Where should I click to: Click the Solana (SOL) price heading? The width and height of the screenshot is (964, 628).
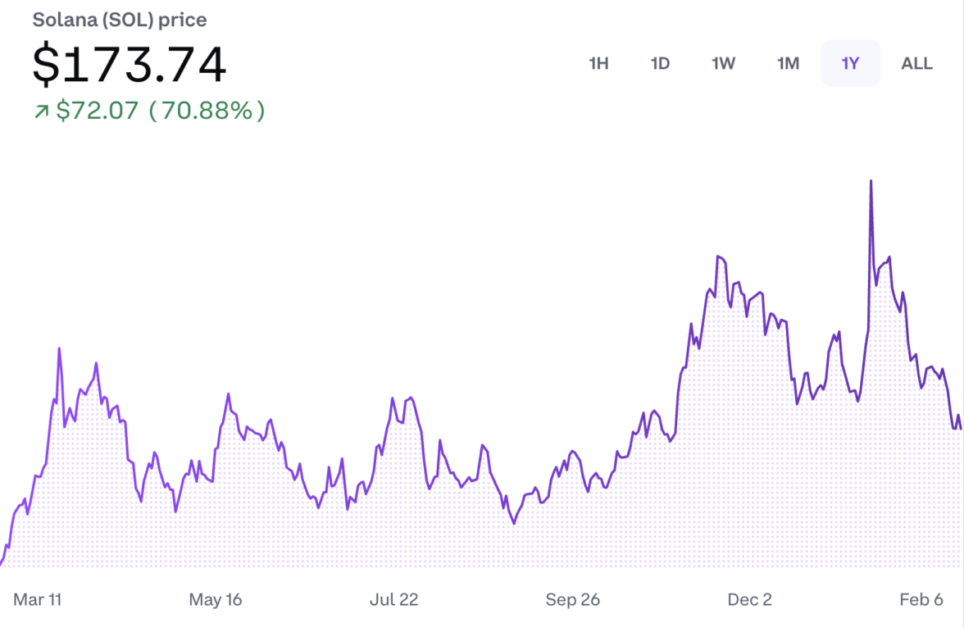(120, 20)
